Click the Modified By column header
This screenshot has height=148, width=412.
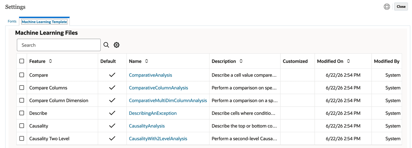(x=387, y=61)
